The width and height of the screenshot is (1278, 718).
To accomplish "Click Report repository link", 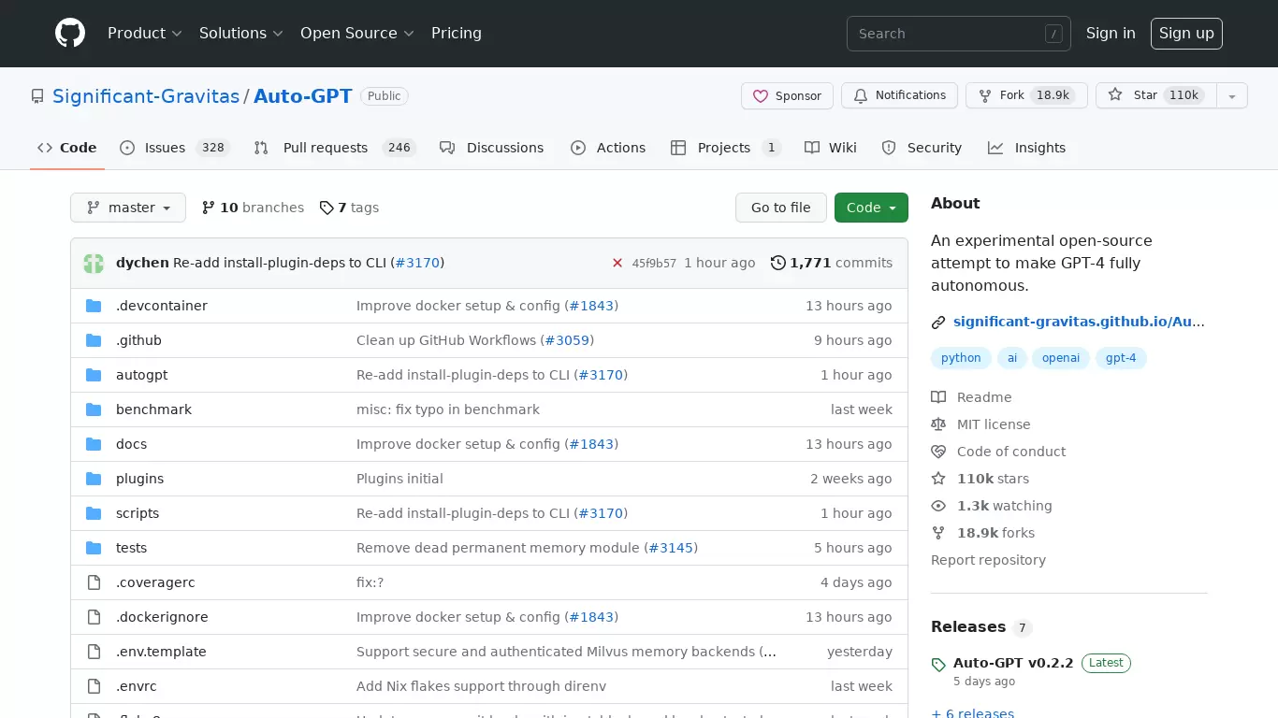I will (988, 560).
